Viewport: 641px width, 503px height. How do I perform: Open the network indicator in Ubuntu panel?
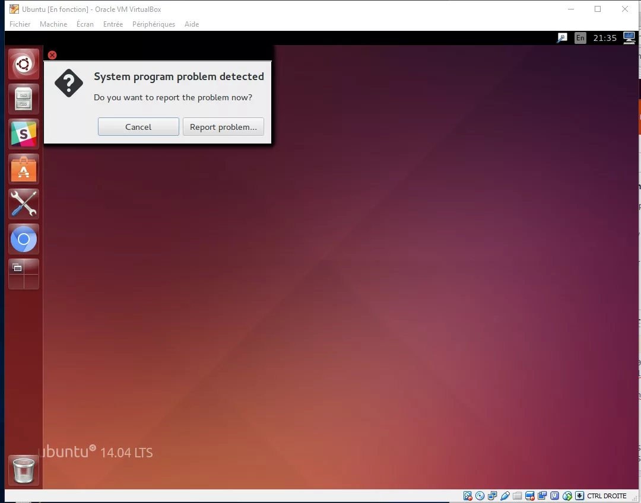click(562, 38)
